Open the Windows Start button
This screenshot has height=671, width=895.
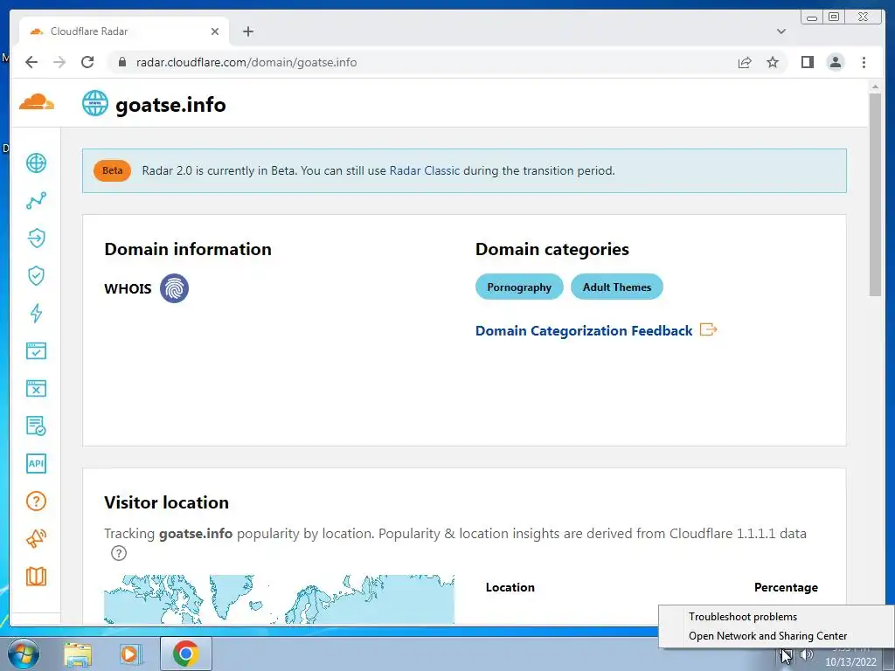pyautogui.click(x=24, y=654)
